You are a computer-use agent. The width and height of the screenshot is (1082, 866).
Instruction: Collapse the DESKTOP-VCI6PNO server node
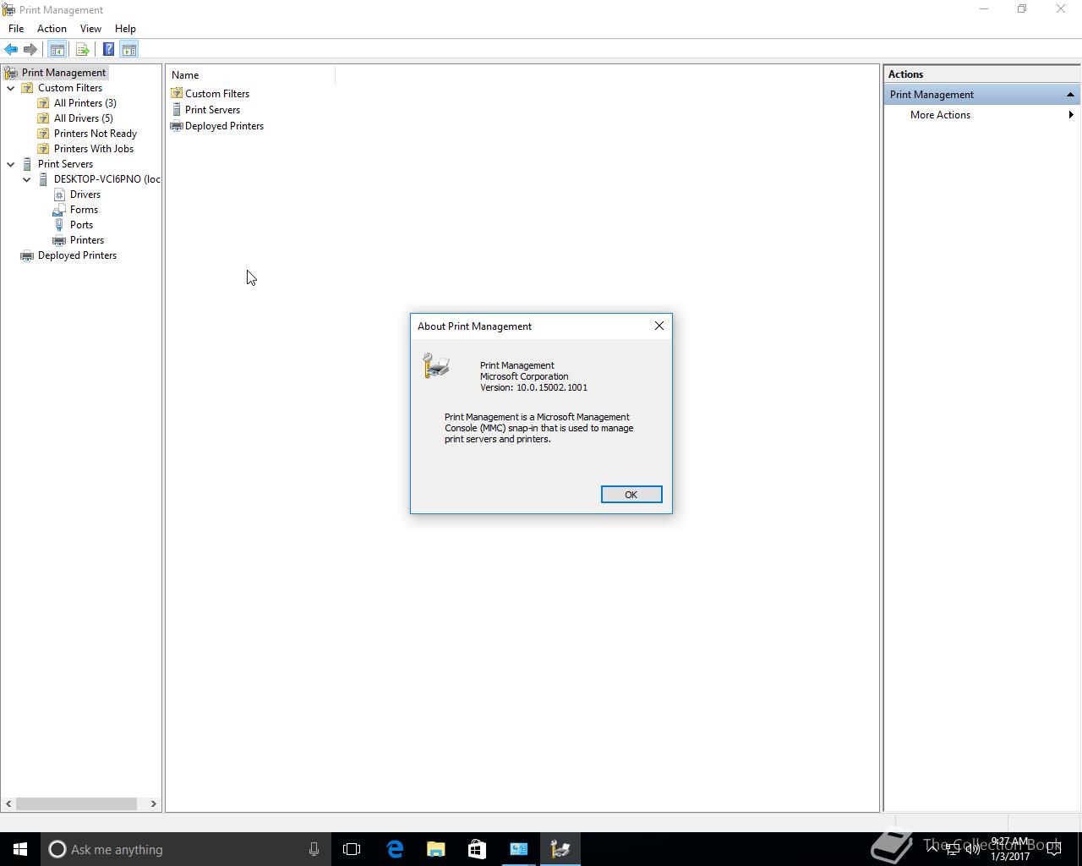27,179
